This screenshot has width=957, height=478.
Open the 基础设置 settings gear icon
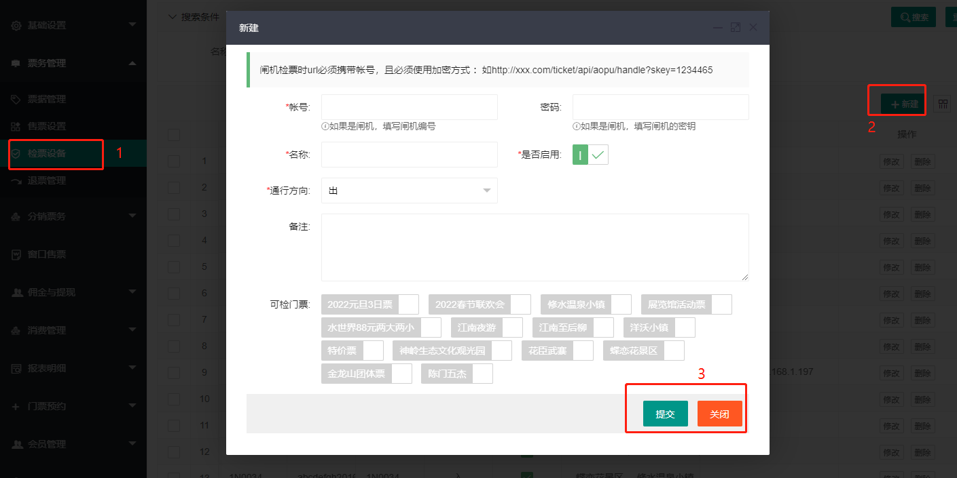[x=16, y=25]
